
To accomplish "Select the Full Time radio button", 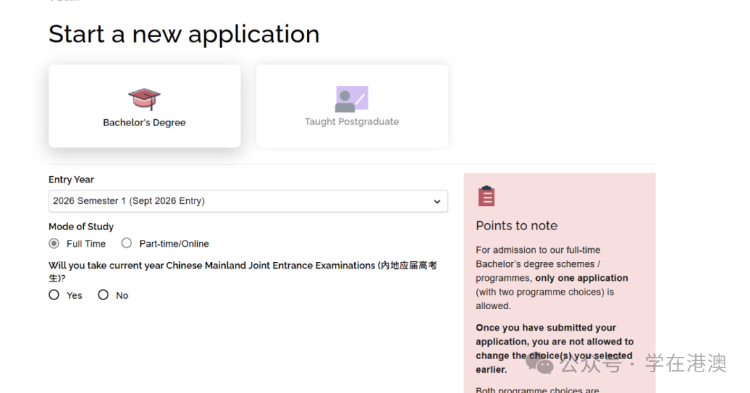I will (x=54, y=243).
